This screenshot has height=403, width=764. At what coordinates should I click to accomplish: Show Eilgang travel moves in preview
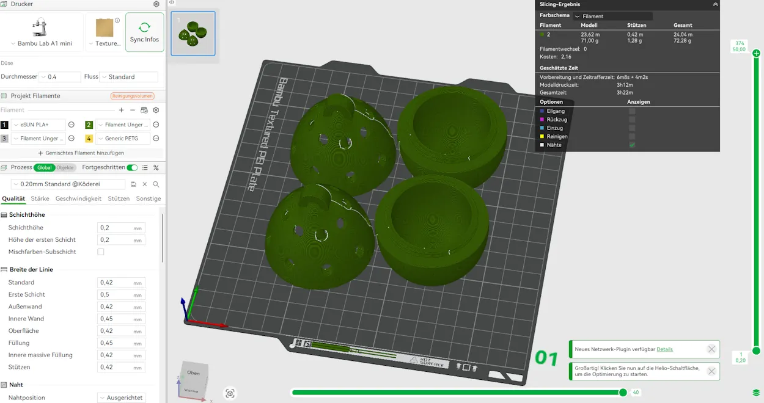pyautogui.click(x=632, y=111)
